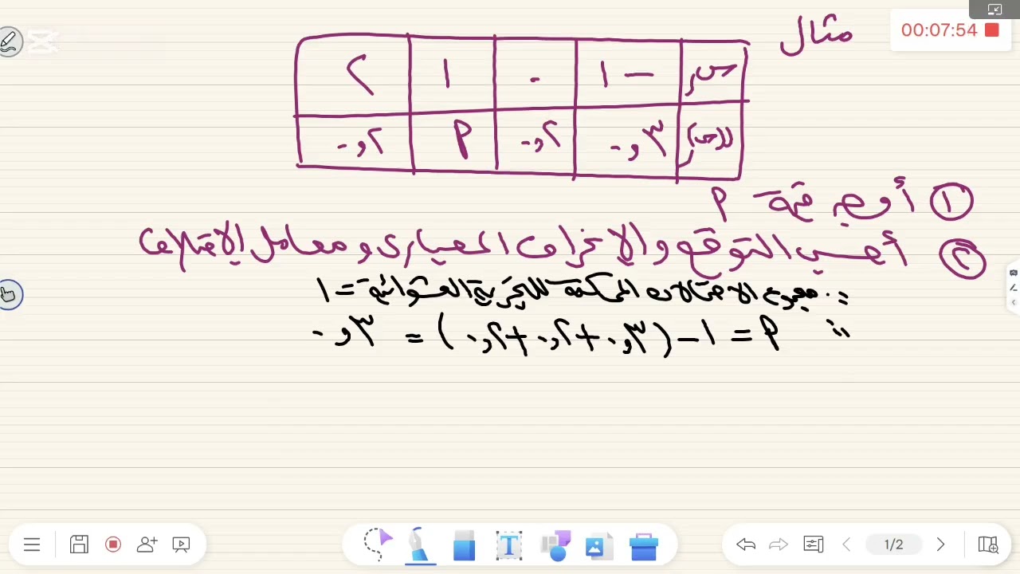Tap the floating hand touch button
This screenshot has height=574, width=1020.
[9, 295]
